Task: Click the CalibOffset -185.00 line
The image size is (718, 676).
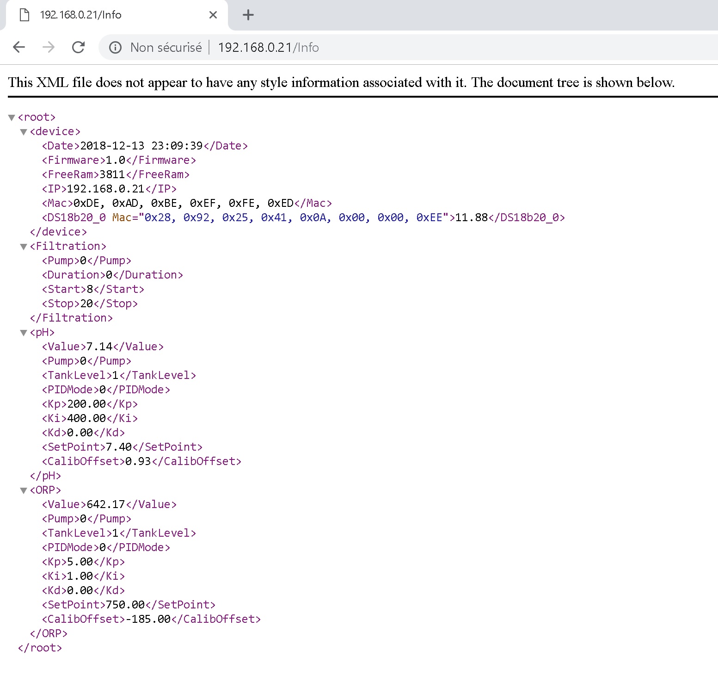Action: (x=151, y=619)
